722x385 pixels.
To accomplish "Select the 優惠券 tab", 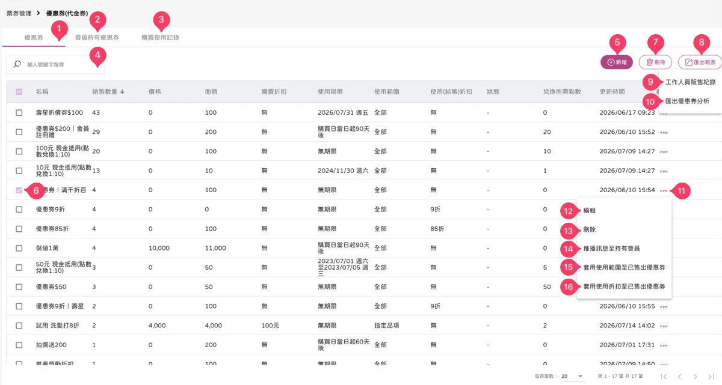I will click(34, 37).
